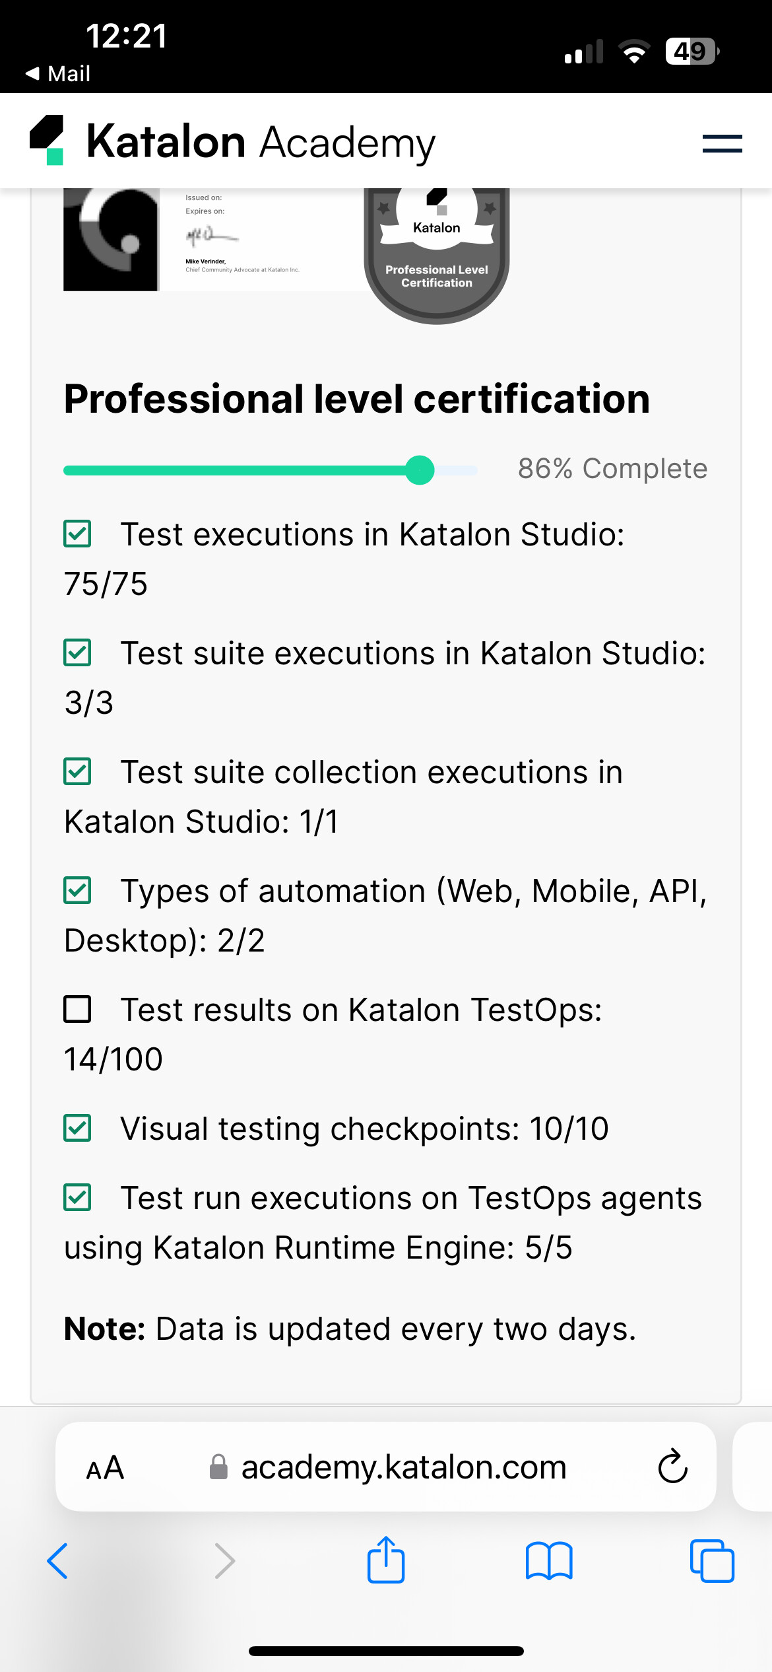
Task: Toggle Types of automation checkbox
Action: click(77, 890)
